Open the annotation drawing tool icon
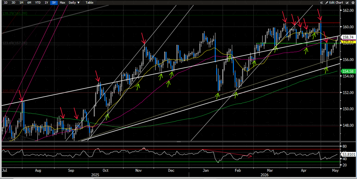 click(x=348, y=3)
